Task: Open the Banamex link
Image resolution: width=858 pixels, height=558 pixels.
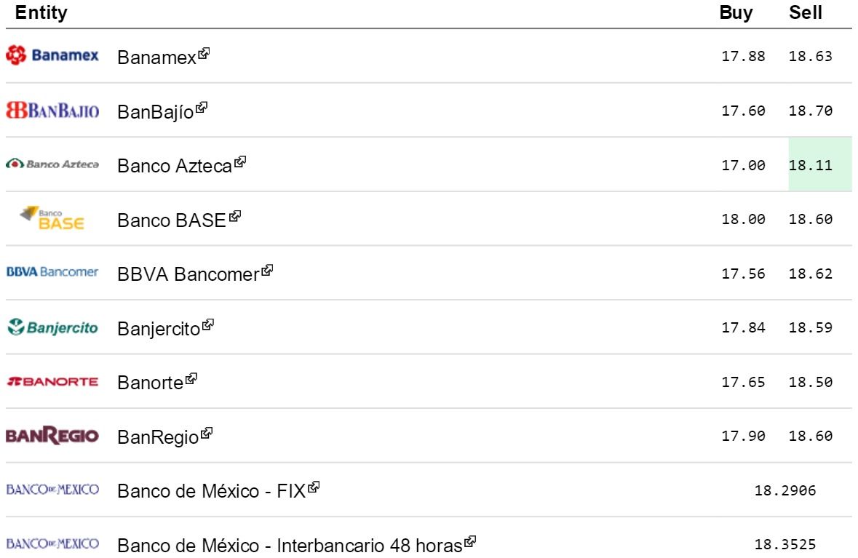Action: point(157,57)
